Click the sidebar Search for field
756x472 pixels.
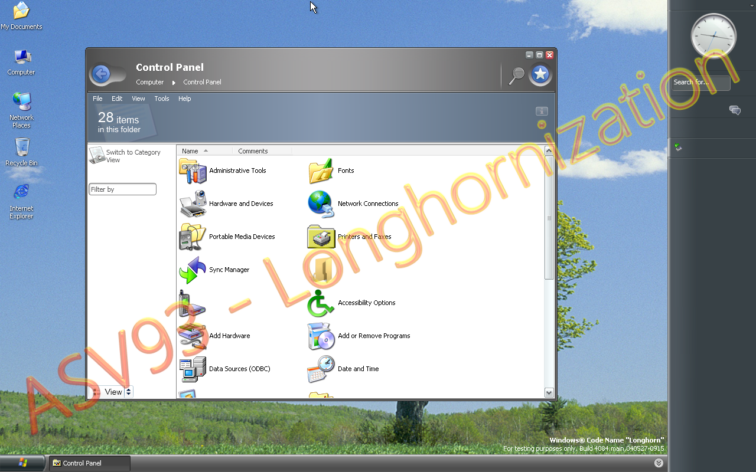point(701,83)
